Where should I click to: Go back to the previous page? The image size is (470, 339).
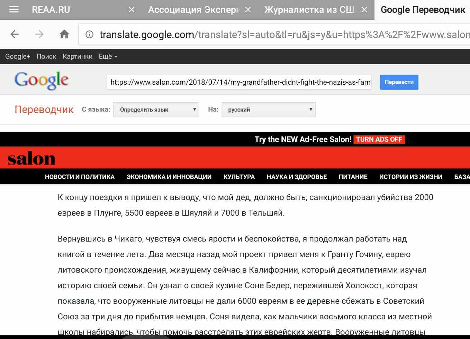click(15, 34)
